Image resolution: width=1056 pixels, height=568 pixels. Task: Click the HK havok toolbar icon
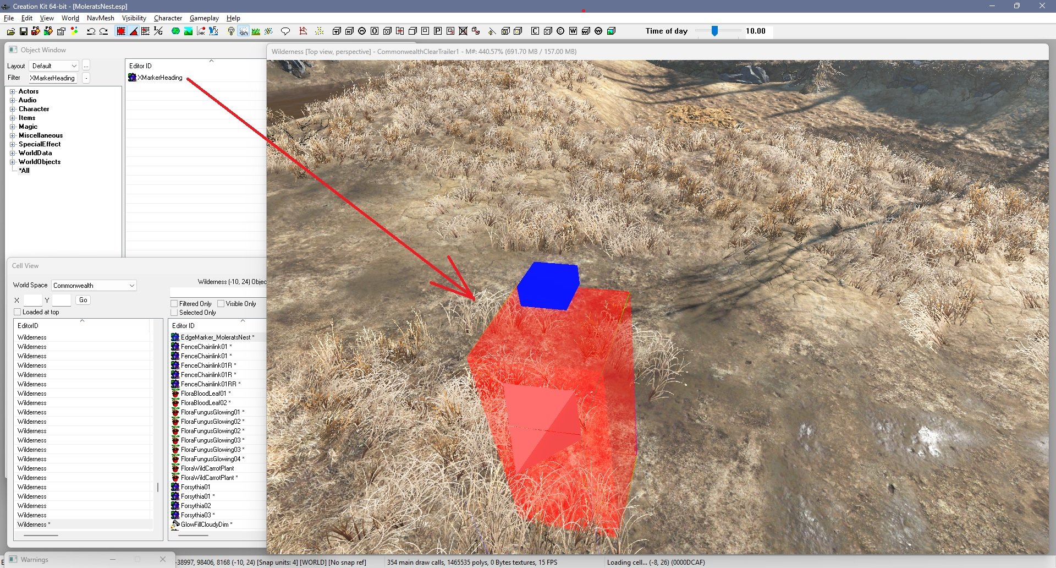pyautogui.click(x=201, y=31)
